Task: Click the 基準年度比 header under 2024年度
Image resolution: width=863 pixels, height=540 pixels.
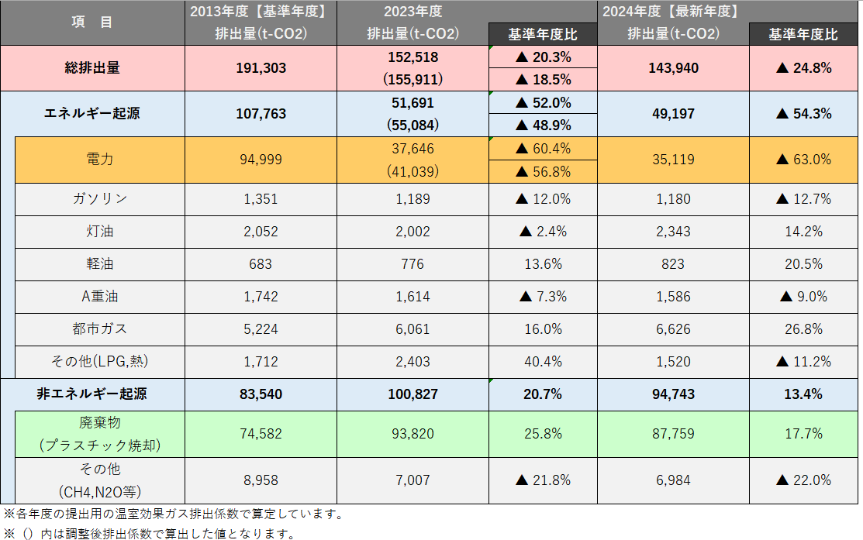Action: click(803, 34)
